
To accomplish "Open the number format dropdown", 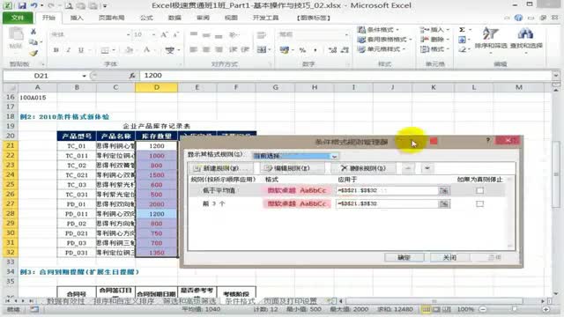I will tap(346, 34).
